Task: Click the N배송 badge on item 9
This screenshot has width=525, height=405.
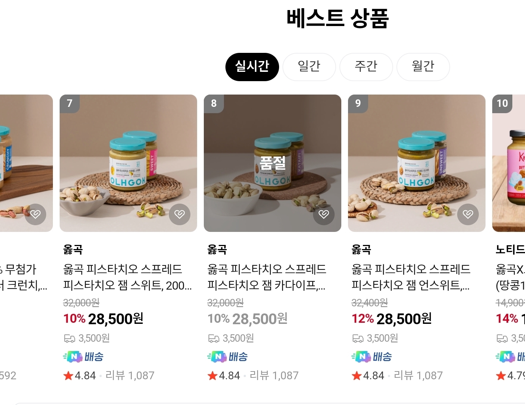Action: coord(371,357)
